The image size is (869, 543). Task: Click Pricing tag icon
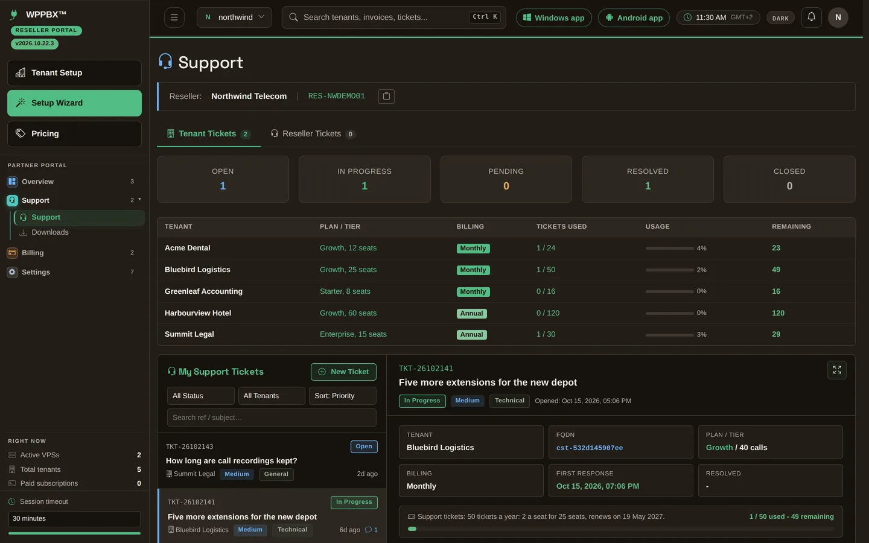point(21,133)
